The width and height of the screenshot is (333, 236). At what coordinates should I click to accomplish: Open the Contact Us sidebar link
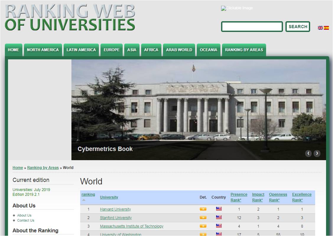pyautogui.click(x=26, y=220)
